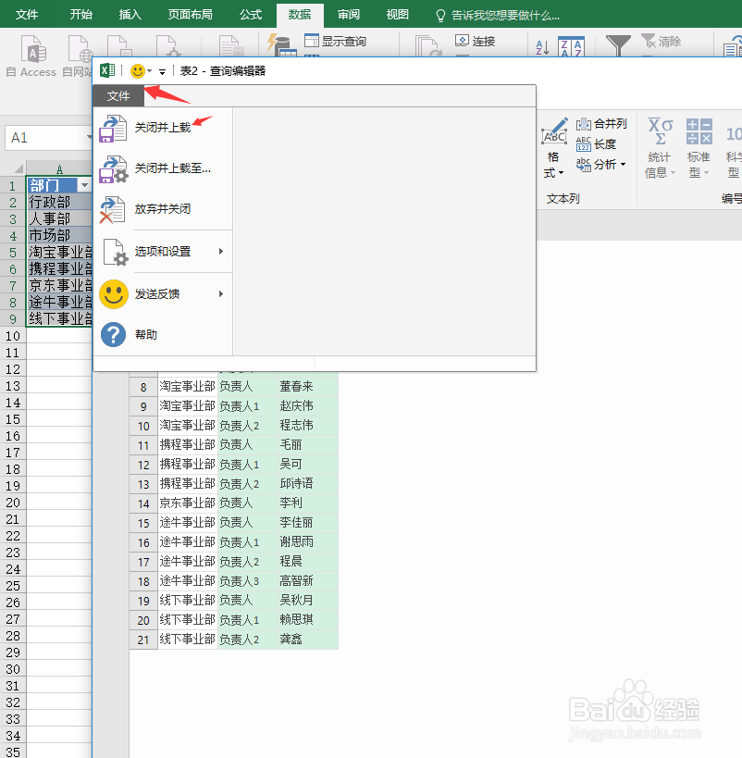
Task: Click the Sort A to Z icon
Action: pos(542,47)
